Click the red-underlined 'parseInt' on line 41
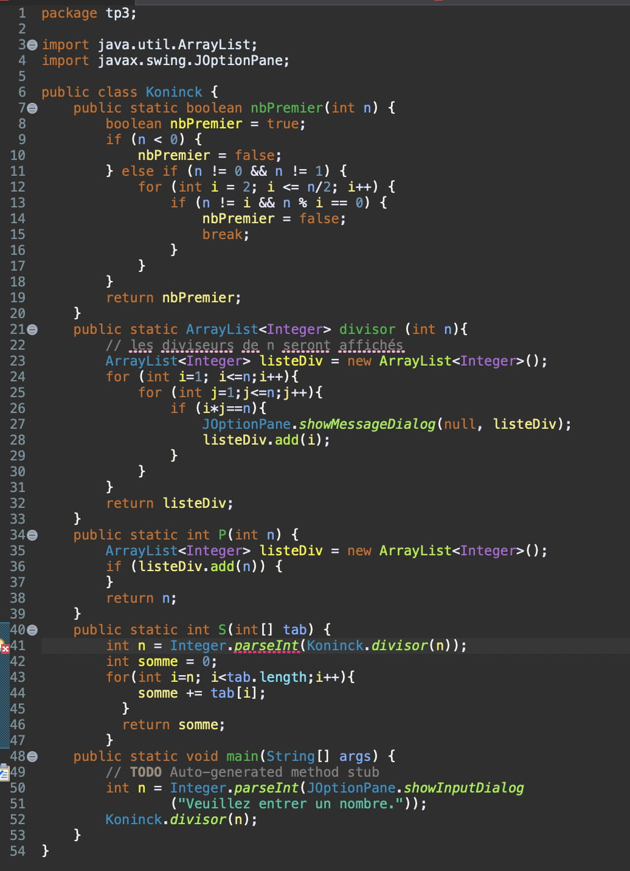 266,646
